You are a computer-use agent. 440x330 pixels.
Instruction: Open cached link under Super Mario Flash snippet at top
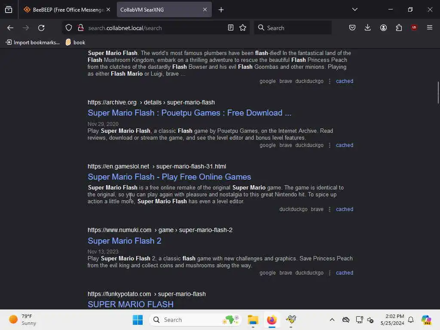click(345, 81)
